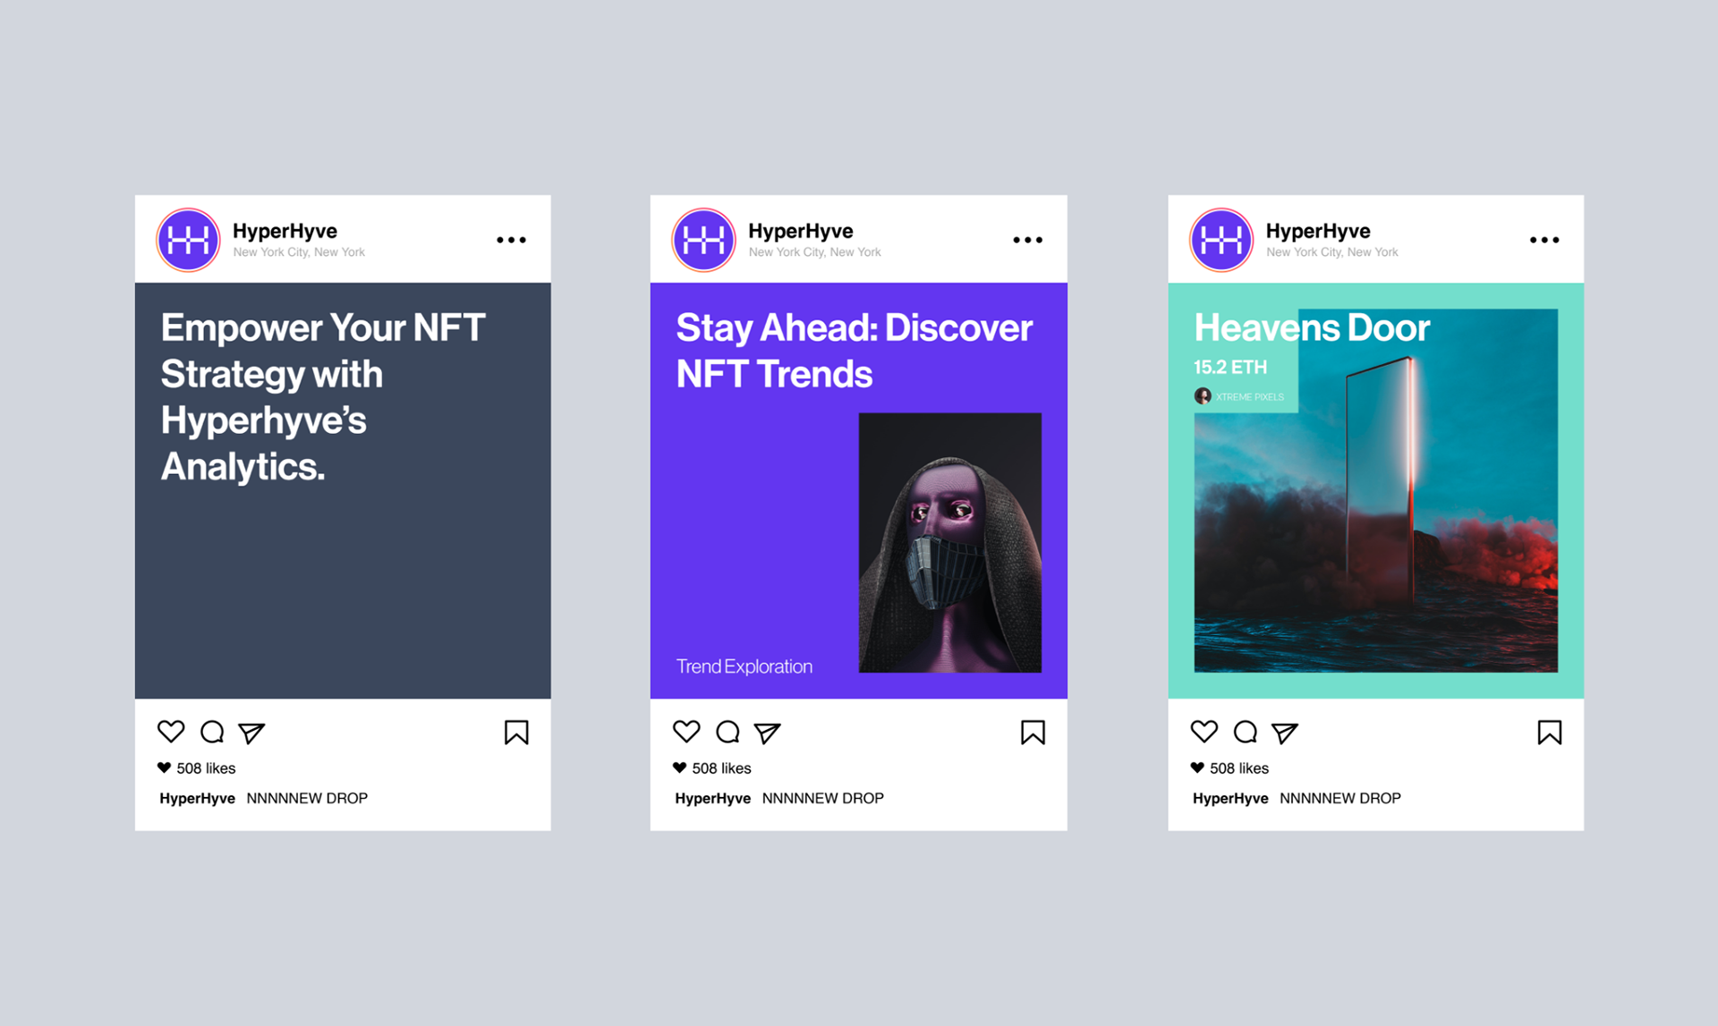Like the Heavens Door post
The height and width of the screenshot is (1026, 1718).
coord(1204,732)
